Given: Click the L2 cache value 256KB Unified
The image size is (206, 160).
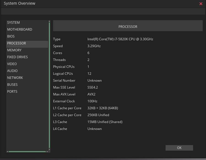Looking at the screenshot, I should click(98, 115).
